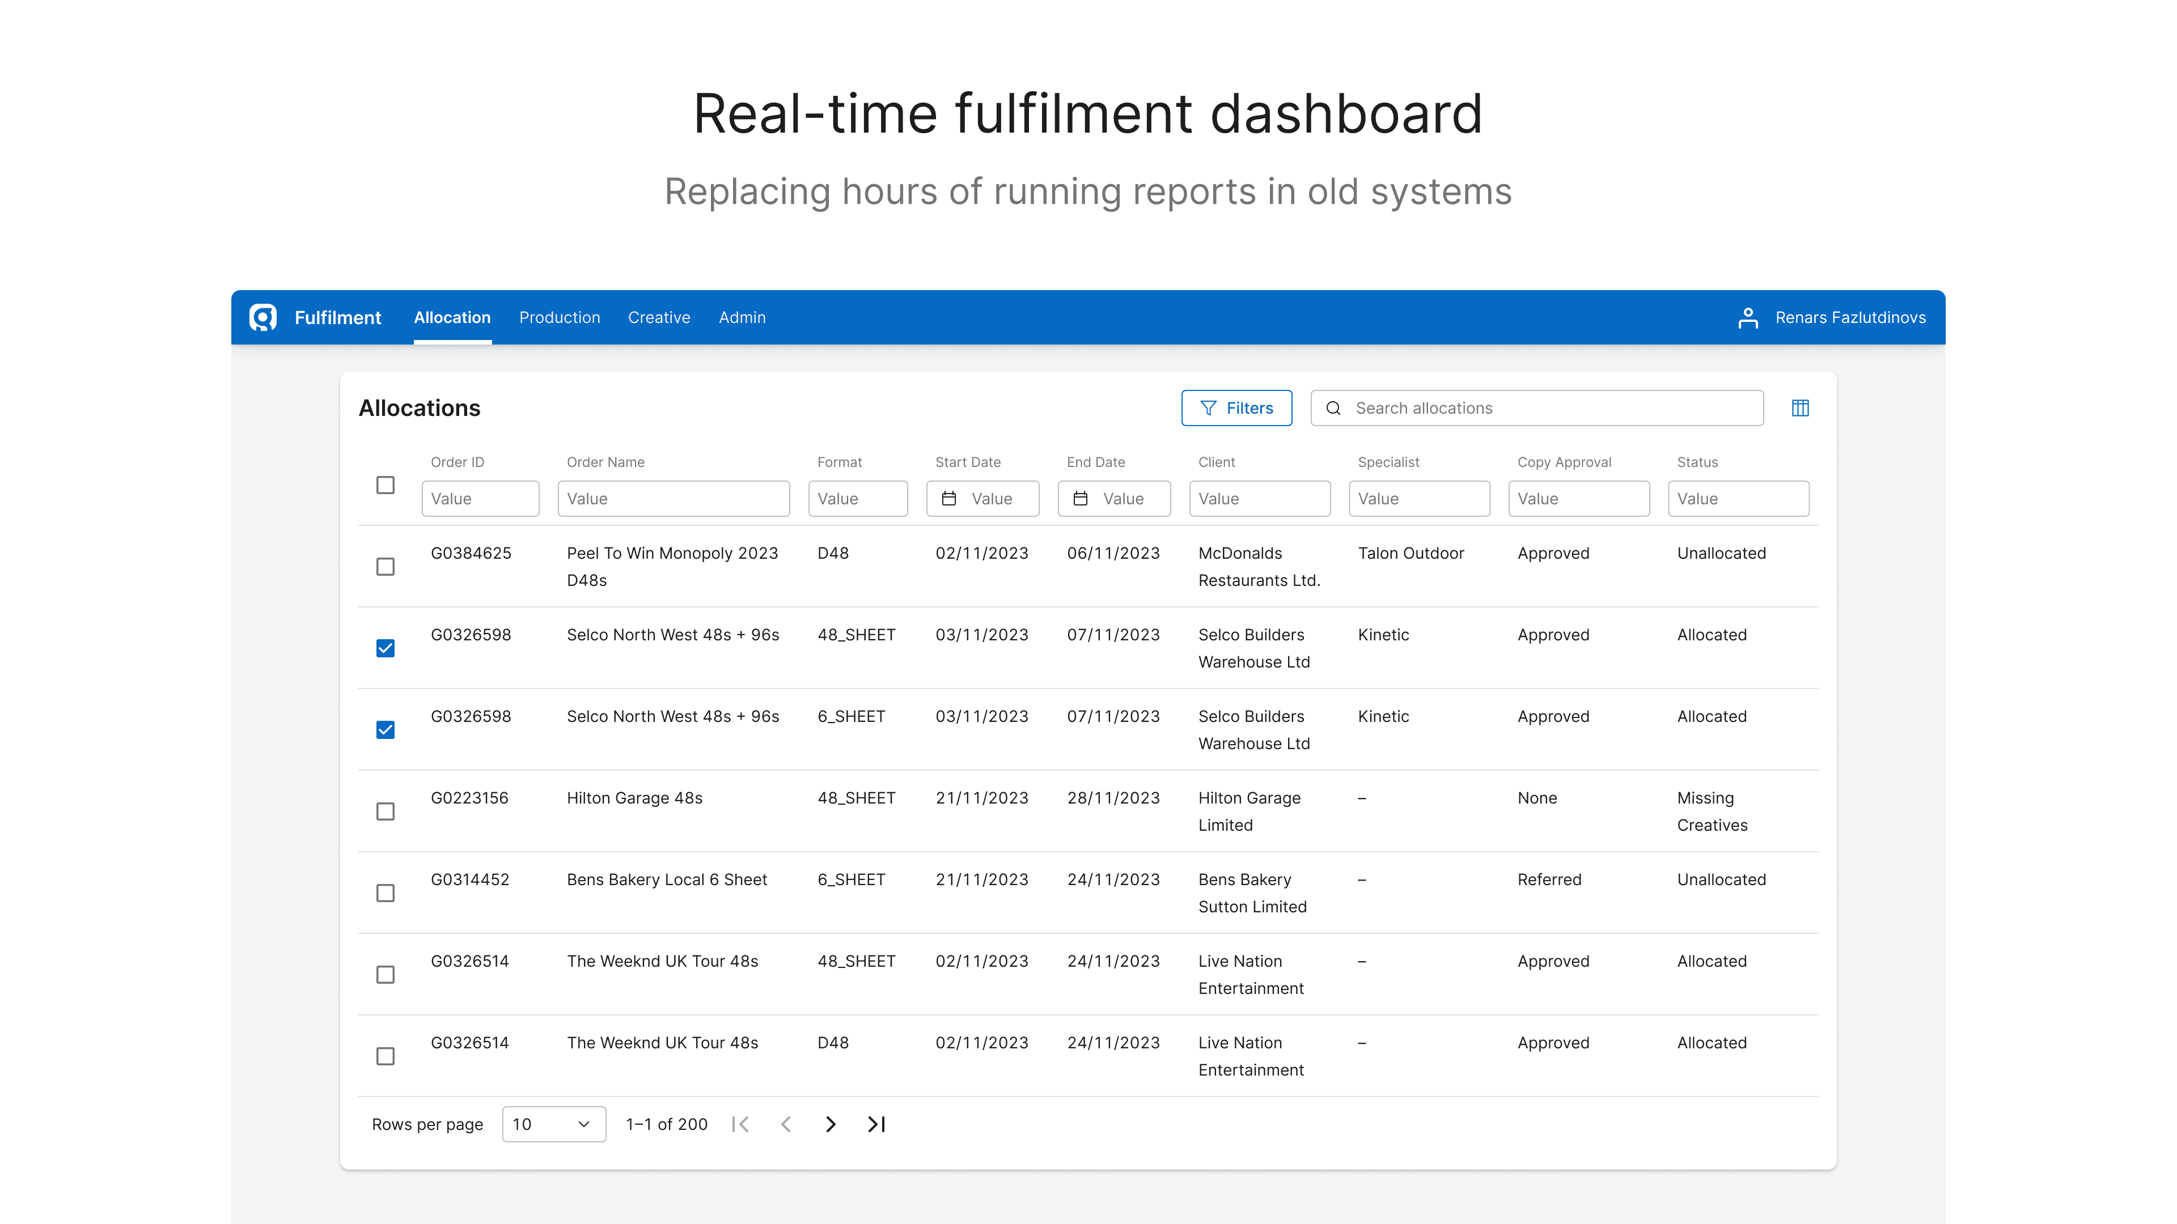This screenshot has height=1224, width=2177.
Task: Open the Admin section
Action: tap(742, 317)
